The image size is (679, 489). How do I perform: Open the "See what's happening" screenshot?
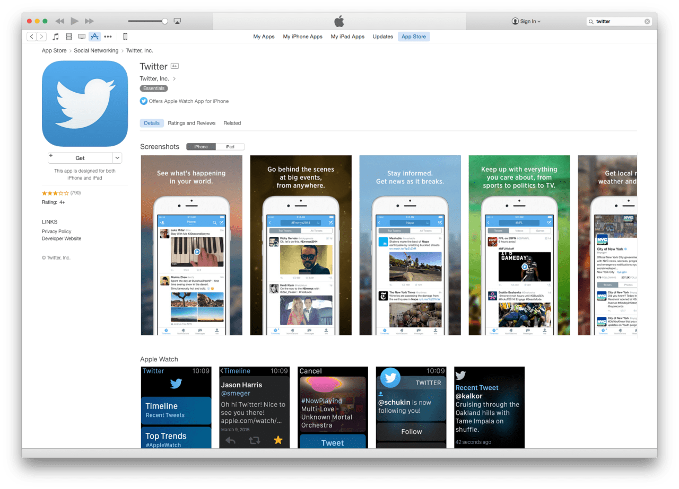[191, 245]
